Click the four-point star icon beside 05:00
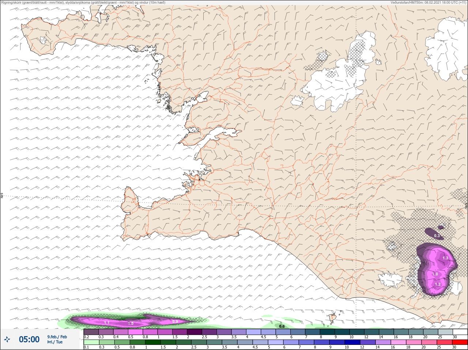 [7, 339]
